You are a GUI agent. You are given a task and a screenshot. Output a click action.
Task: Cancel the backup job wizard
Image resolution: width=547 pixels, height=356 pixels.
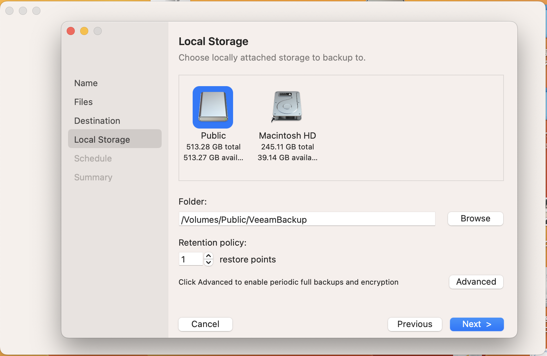(x=205, y=324)
